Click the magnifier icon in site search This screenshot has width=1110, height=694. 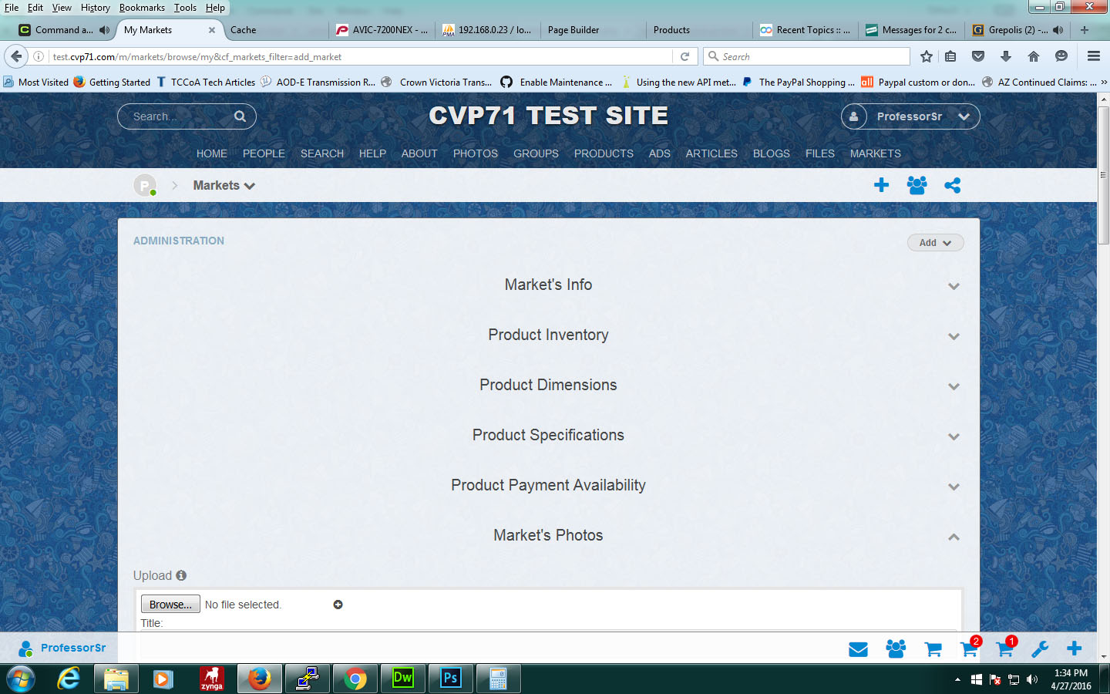coord(240,116)
